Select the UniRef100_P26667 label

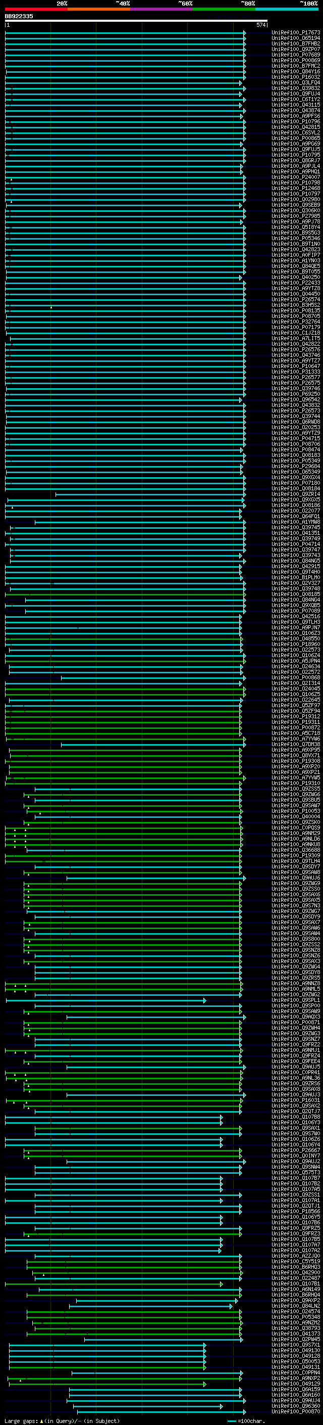tap(296, 1150)
